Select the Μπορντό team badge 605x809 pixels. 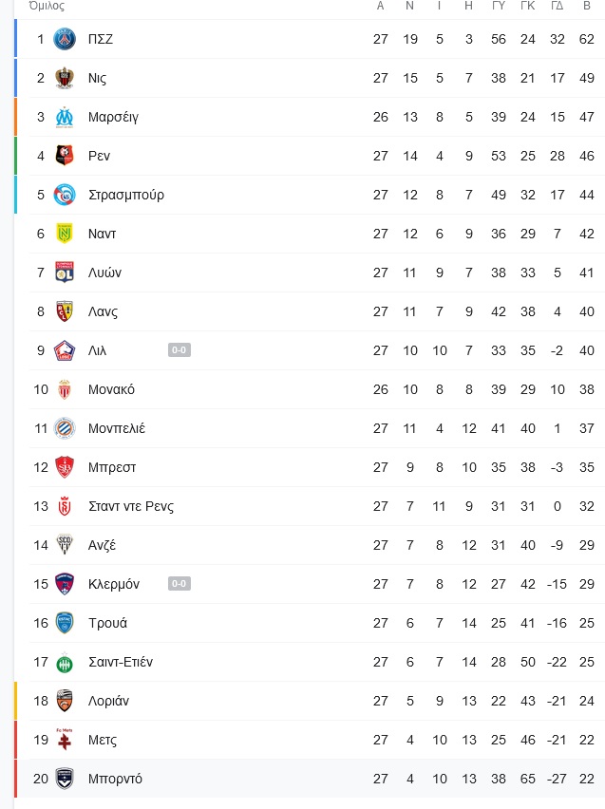pyautogui.click(x=65, y=779)
